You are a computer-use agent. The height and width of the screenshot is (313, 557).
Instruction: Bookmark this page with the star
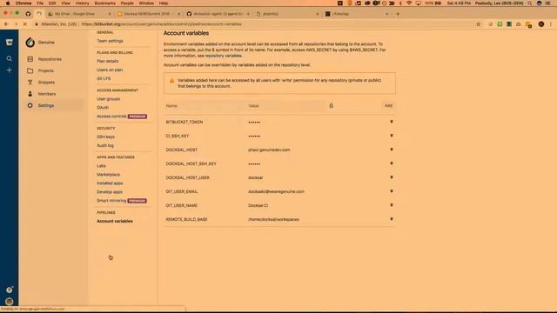478,24
